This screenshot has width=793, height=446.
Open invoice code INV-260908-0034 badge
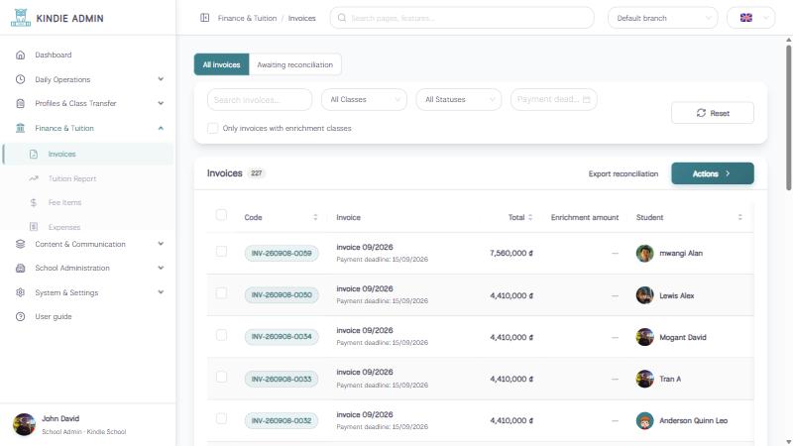coord(282,337)
